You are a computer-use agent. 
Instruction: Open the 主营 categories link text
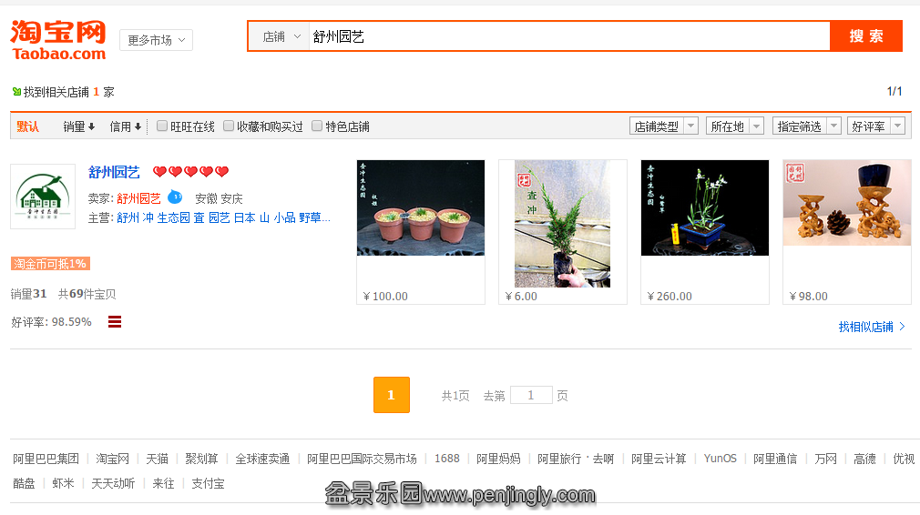pos(223,218)
